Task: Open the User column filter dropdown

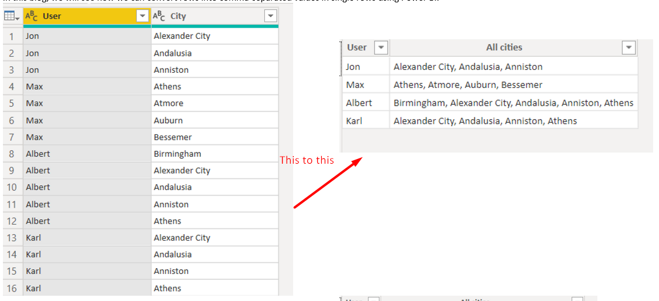Action: coord(143,16)
